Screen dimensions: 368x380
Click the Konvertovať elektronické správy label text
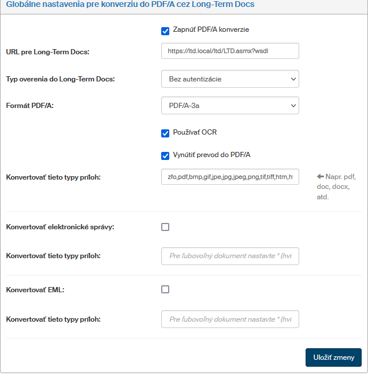tap(60, 227)
